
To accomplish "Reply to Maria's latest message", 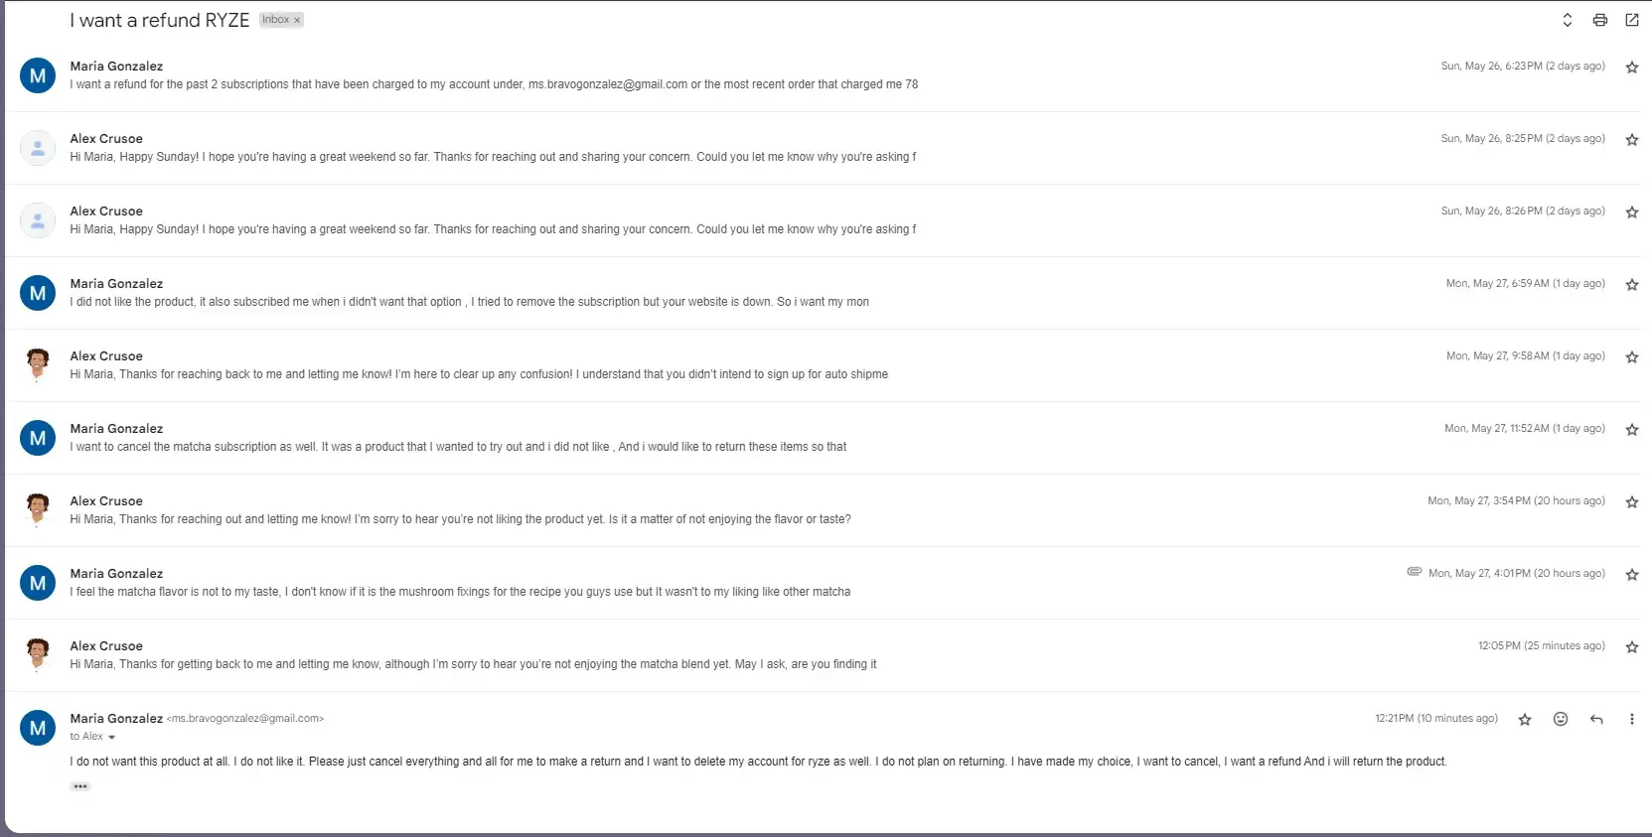I will (x=1596, y=720).
